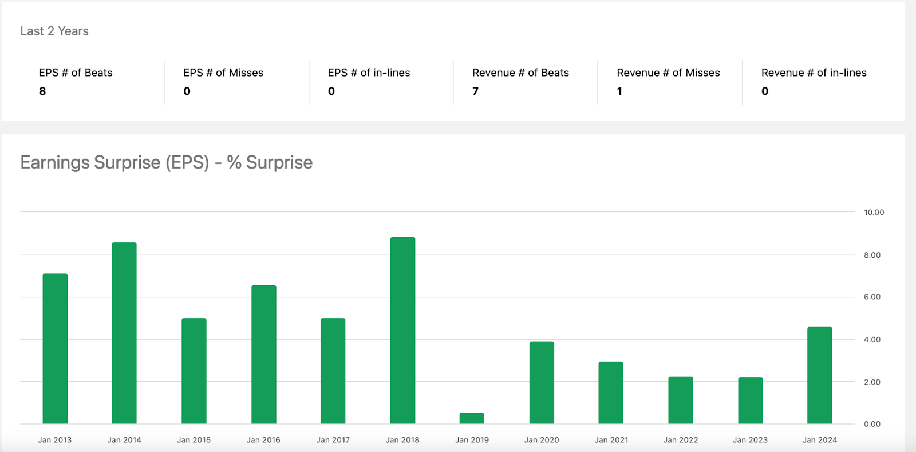Click the Jan 2013 earnings surprise bar
Viewport: 916px width, 452px height.
pyautogui.click(x=55, y=349)
